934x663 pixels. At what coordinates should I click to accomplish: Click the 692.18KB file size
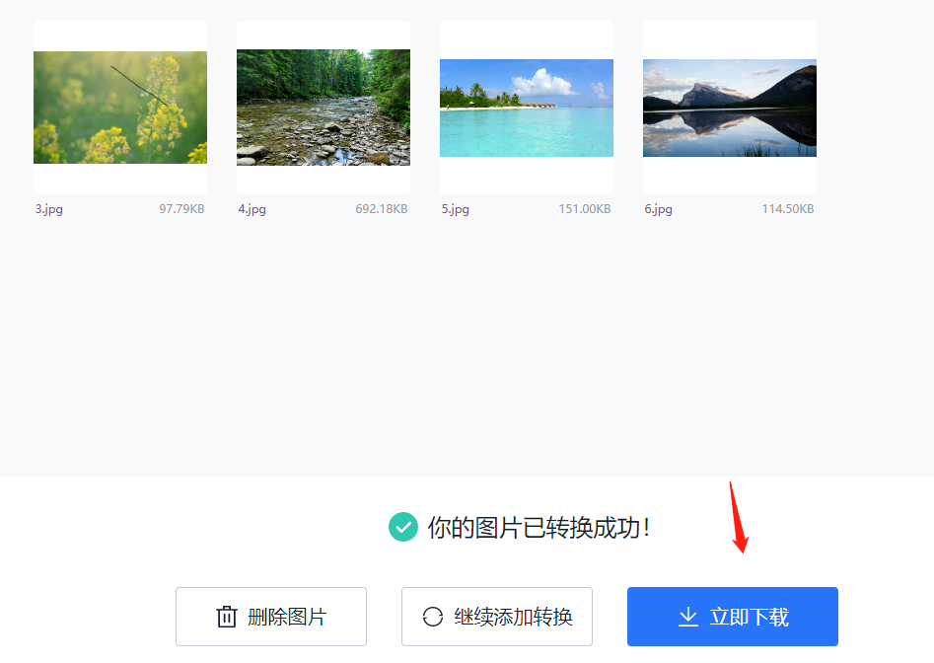click(382, 208)
